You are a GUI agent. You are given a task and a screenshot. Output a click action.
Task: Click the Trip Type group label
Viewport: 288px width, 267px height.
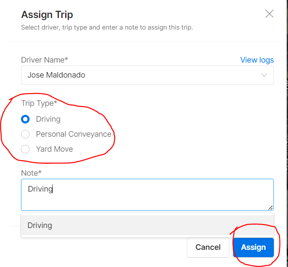click(39, 103)
